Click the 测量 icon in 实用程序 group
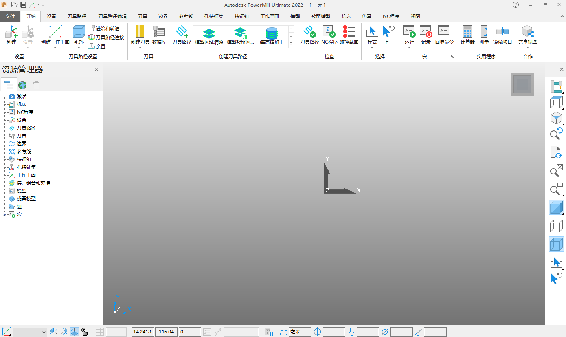This screenshot has height=337, width=566. [484, 35]
